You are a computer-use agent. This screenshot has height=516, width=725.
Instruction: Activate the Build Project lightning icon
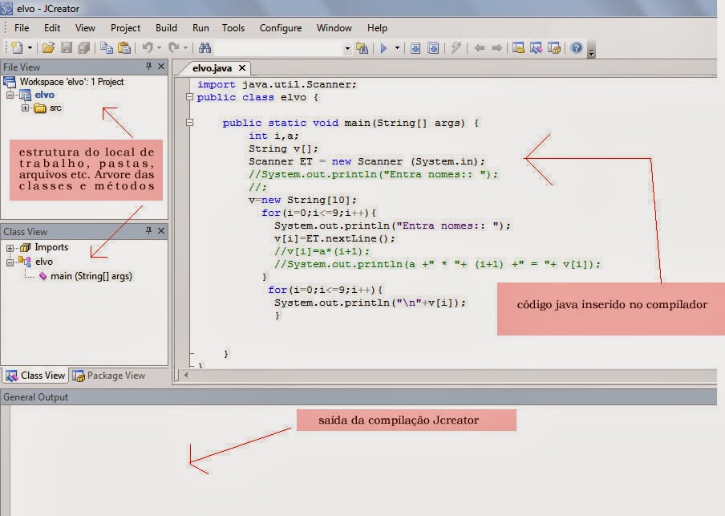tap(456, 48)
